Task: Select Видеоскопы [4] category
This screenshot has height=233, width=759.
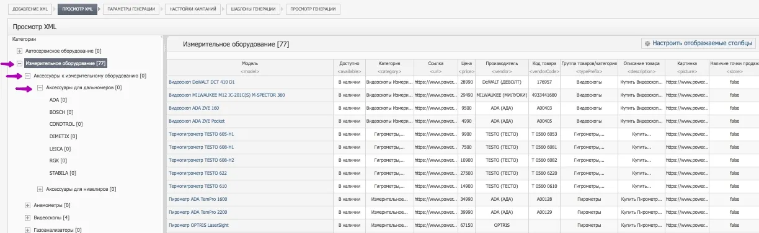Action: pyautogui.click(x=51, y=218)
